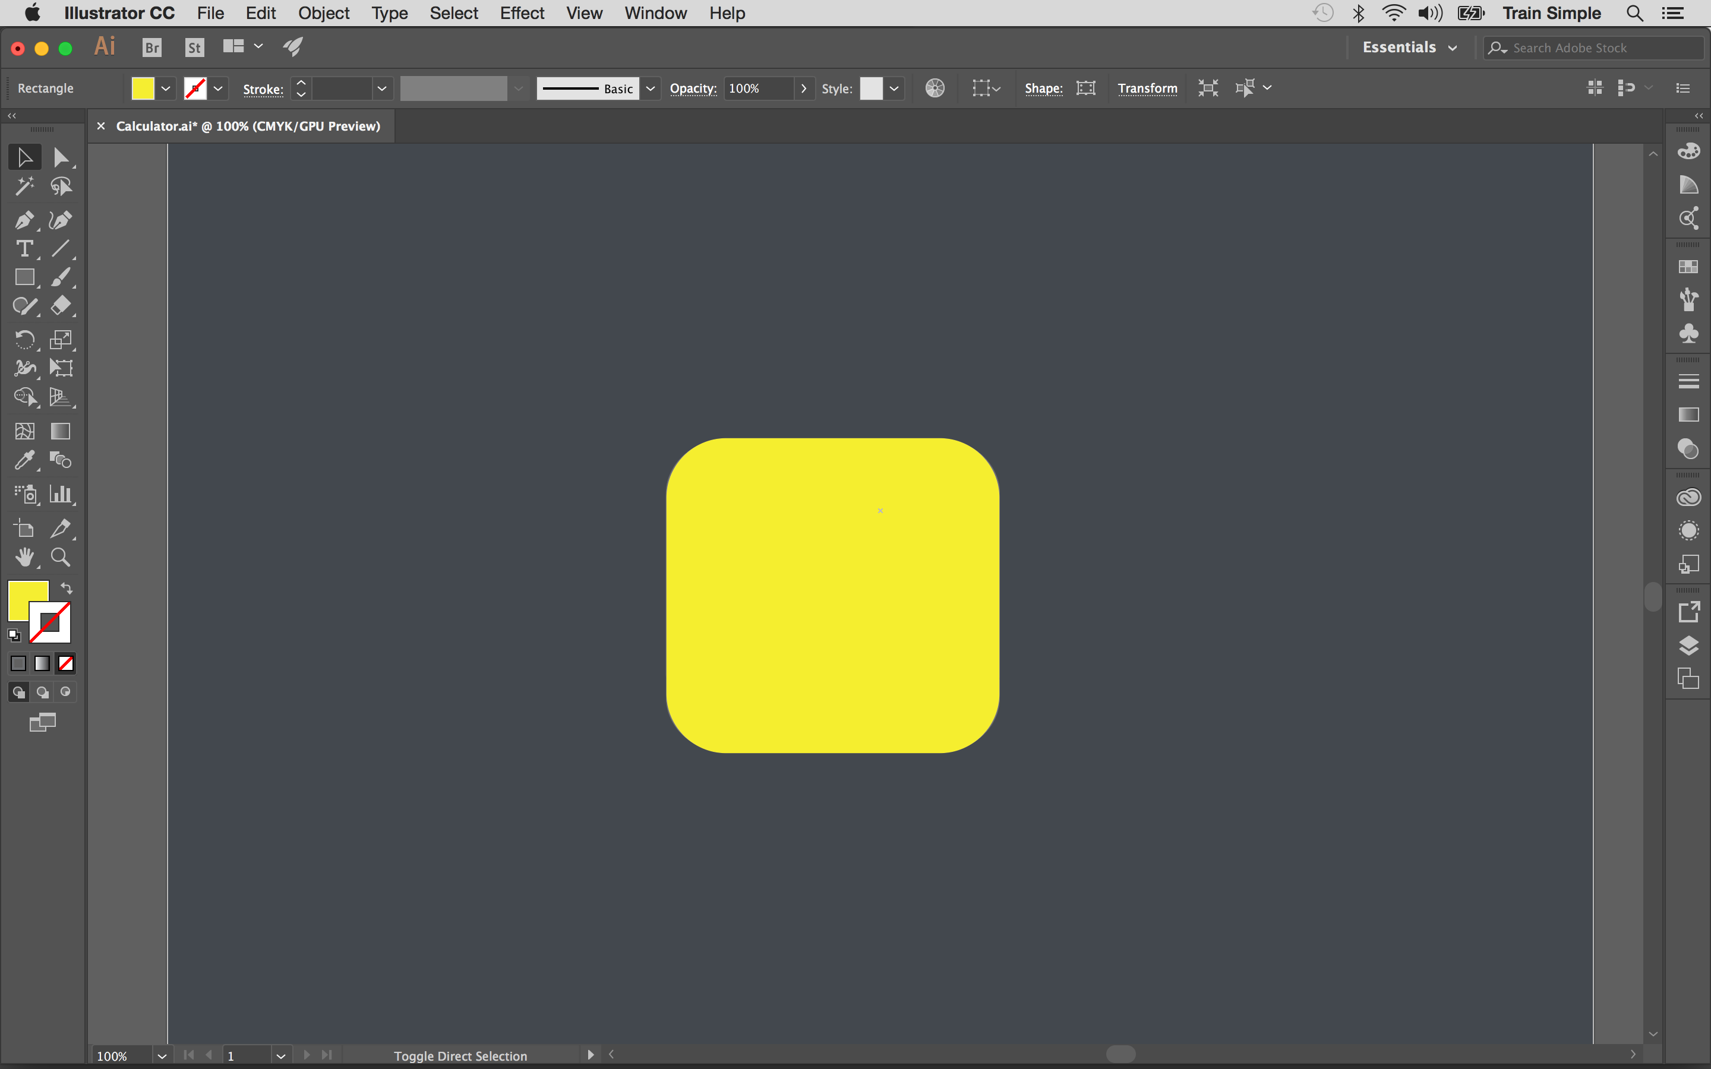Select the Paintbrush tool
Image resolution: width=1711 pixels, height=1069 pixels.
coord(62,277)
